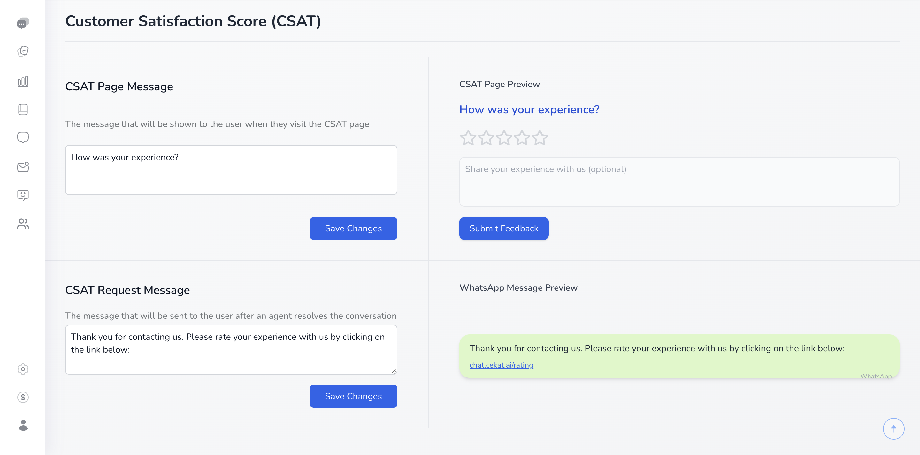Rate with the fifth star

pyautogui.click(x=540, y=138)
